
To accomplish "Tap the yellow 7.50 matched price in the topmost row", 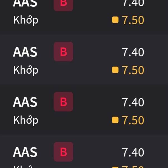I will click(x=133, y=20).
